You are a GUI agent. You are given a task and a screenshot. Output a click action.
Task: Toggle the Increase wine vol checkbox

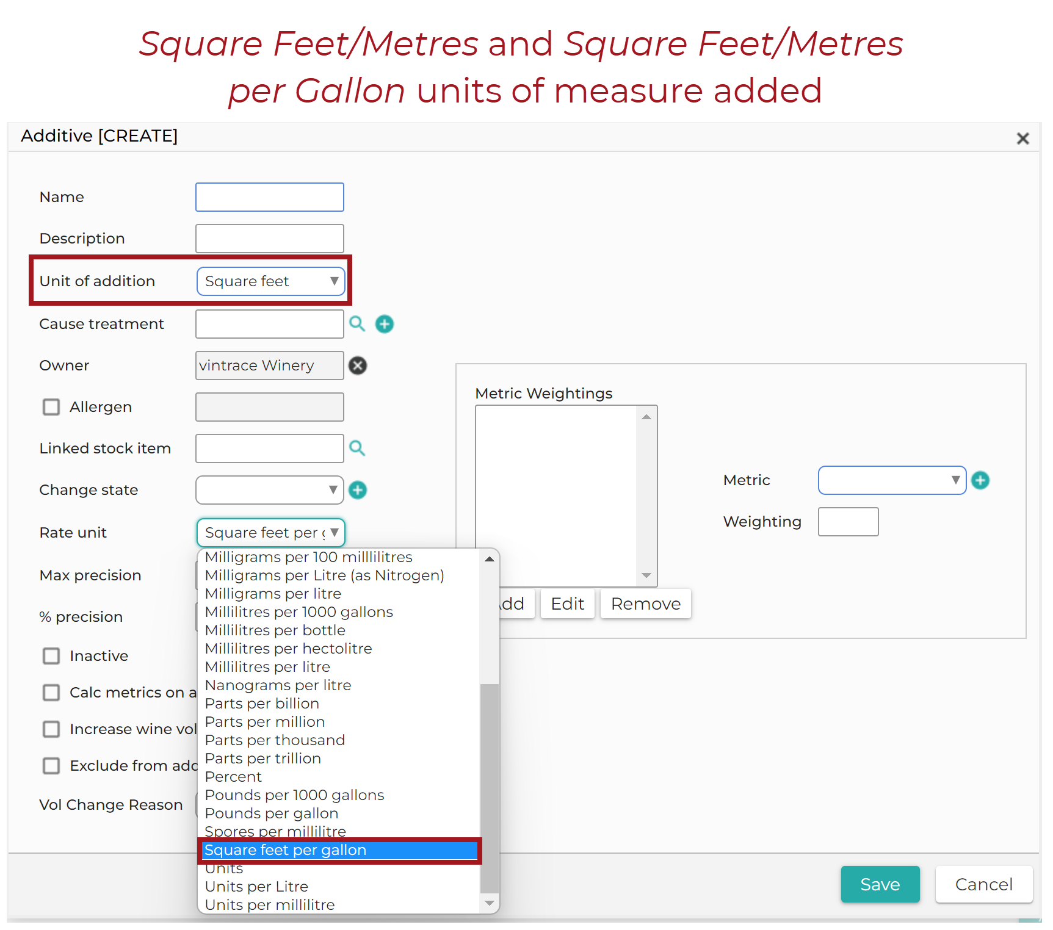51,729
